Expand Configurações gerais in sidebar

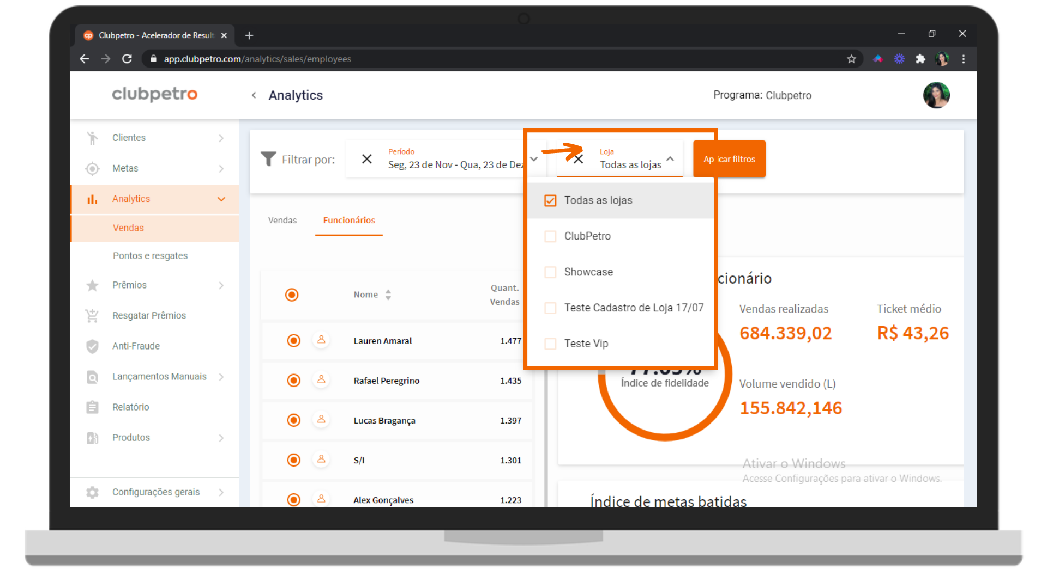[154, 492]
